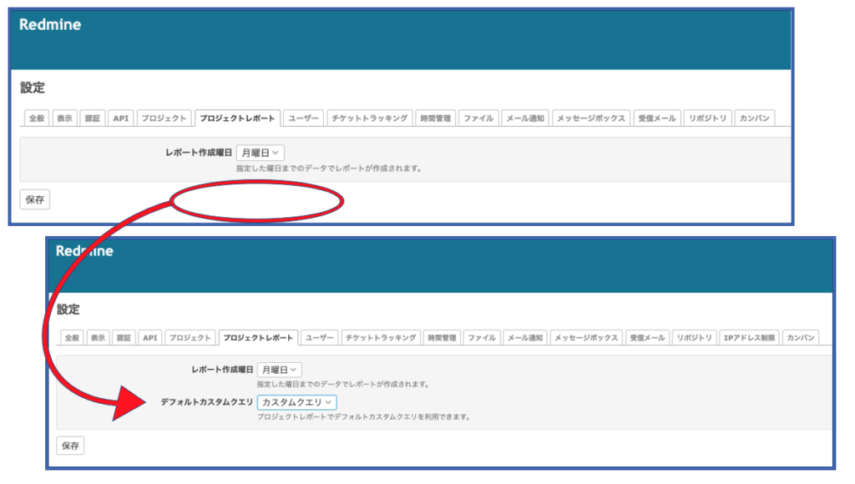Open チケットトラッキング tab in lower window
Viewport: 855px width, 484px height.
coord(381,338)
